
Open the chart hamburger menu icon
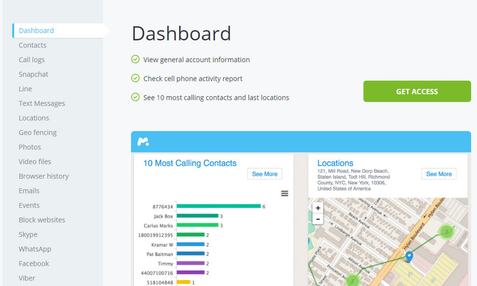pyautogui.click(x=284, y=193)
